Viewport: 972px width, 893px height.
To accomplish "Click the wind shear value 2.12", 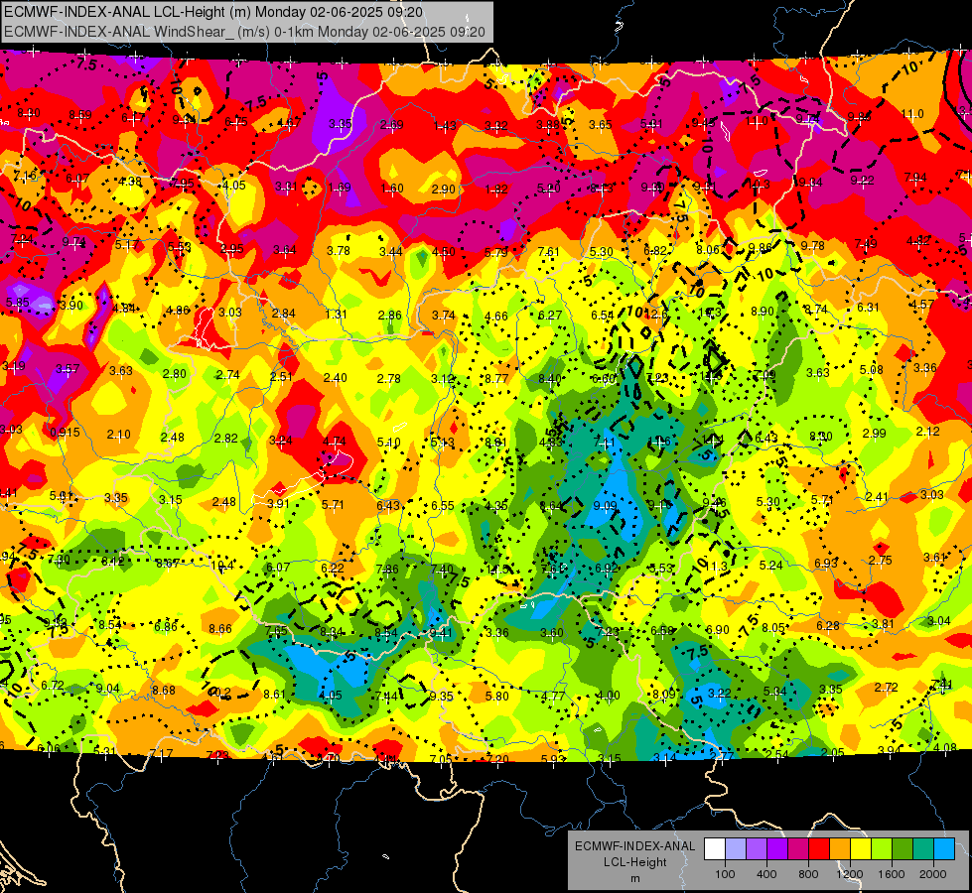I will [928, 432].
